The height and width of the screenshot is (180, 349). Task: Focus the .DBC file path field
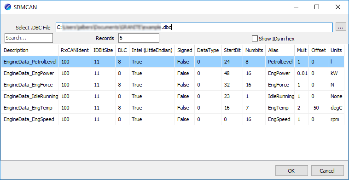[x=194, y=27]
